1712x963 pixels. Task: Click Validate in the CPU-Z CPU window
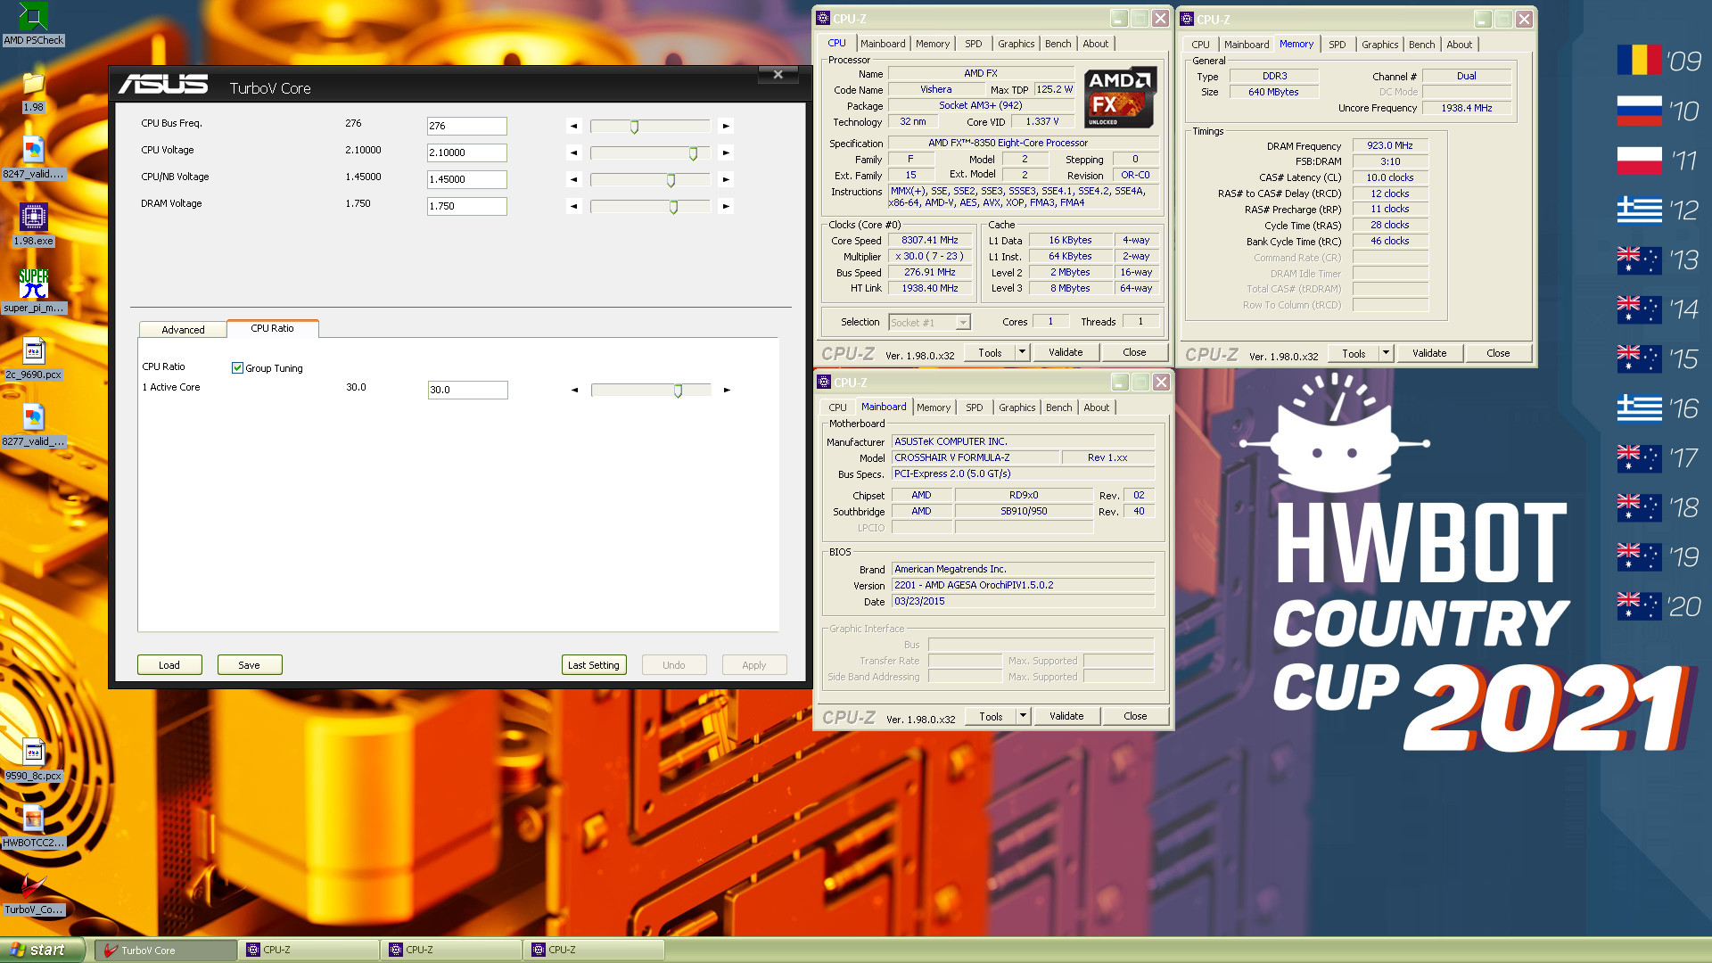(x=1066, y=352)
